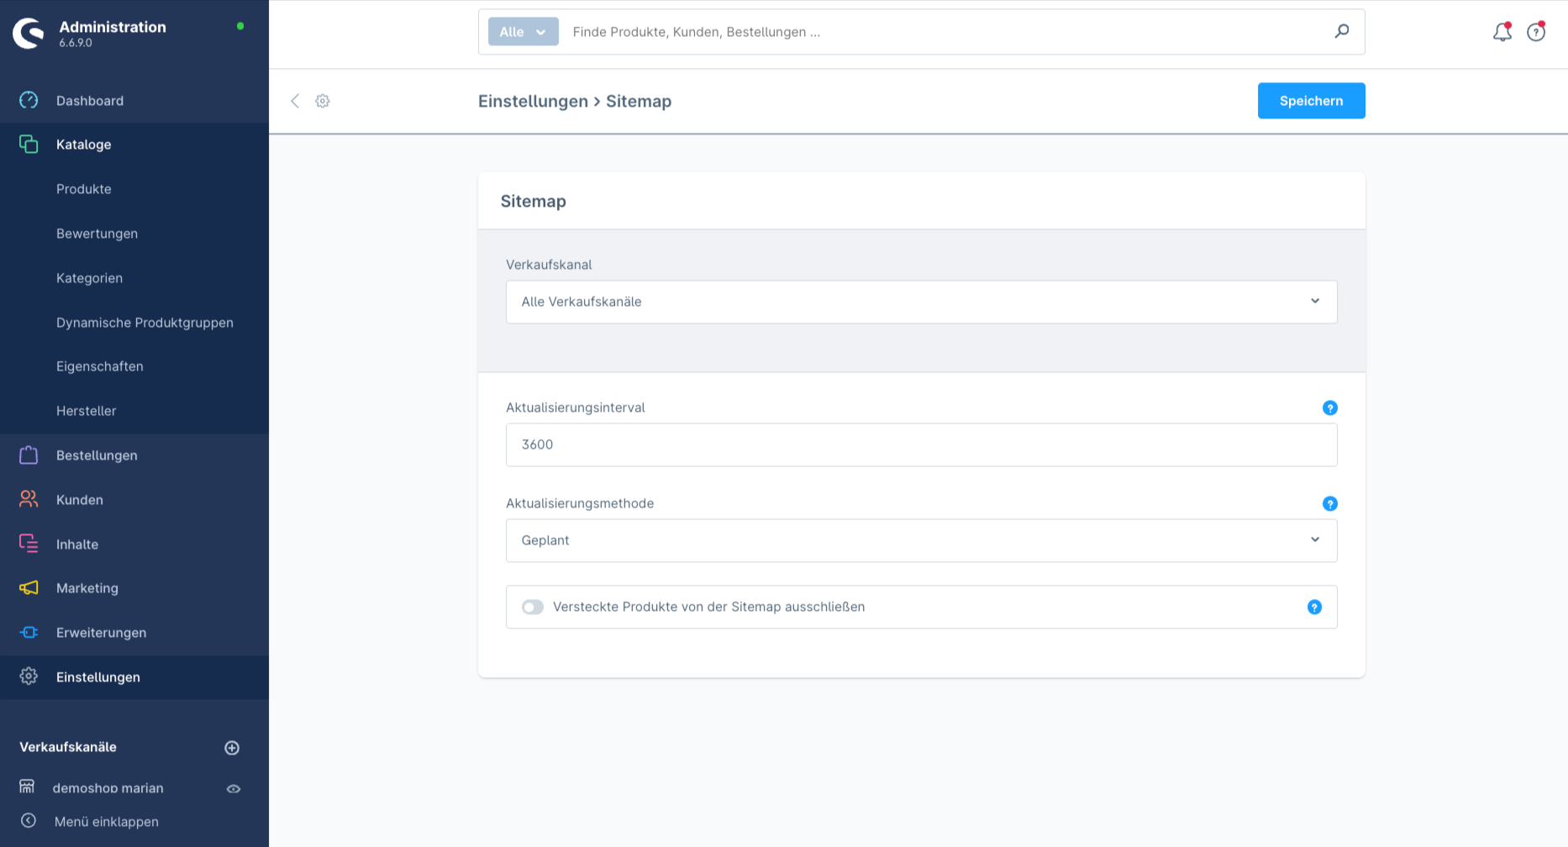Click the Speichern button
This screenshot has width=1568, height=847.
[1311, 101]
